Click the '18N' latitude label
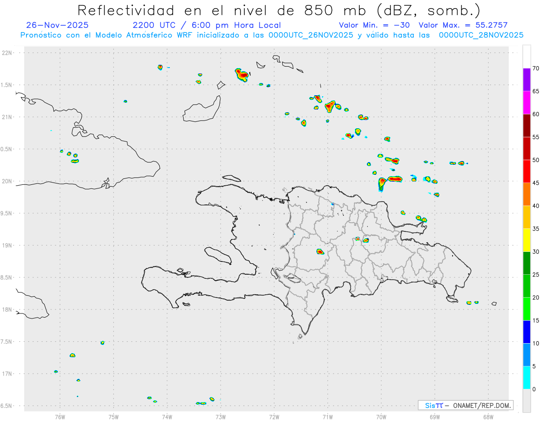Screen dimensions: 548x423 click(8, 310)
